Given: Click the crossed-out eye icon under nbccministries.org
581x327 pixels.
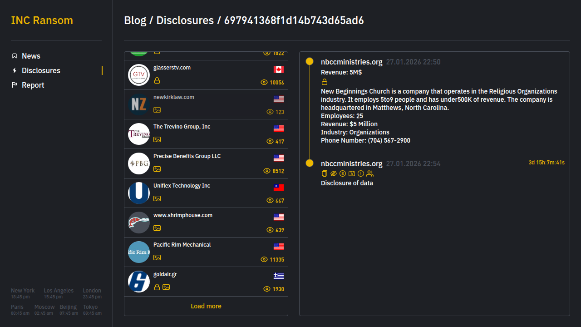Looking at the screenshot, I should click(x=334, y=173).
